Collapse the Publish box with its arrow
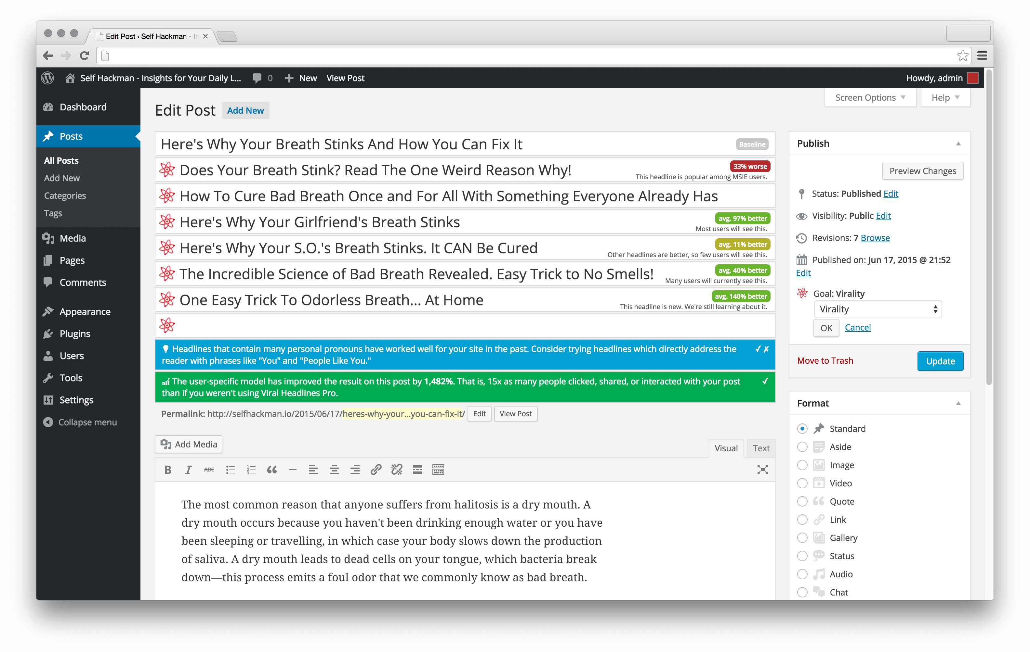Screen dimensions: 1030x652 point(958,144)
